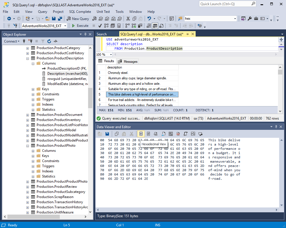
Task: Click the Cut scissors icon in main toolbar
Action: (x=128, y=19)
